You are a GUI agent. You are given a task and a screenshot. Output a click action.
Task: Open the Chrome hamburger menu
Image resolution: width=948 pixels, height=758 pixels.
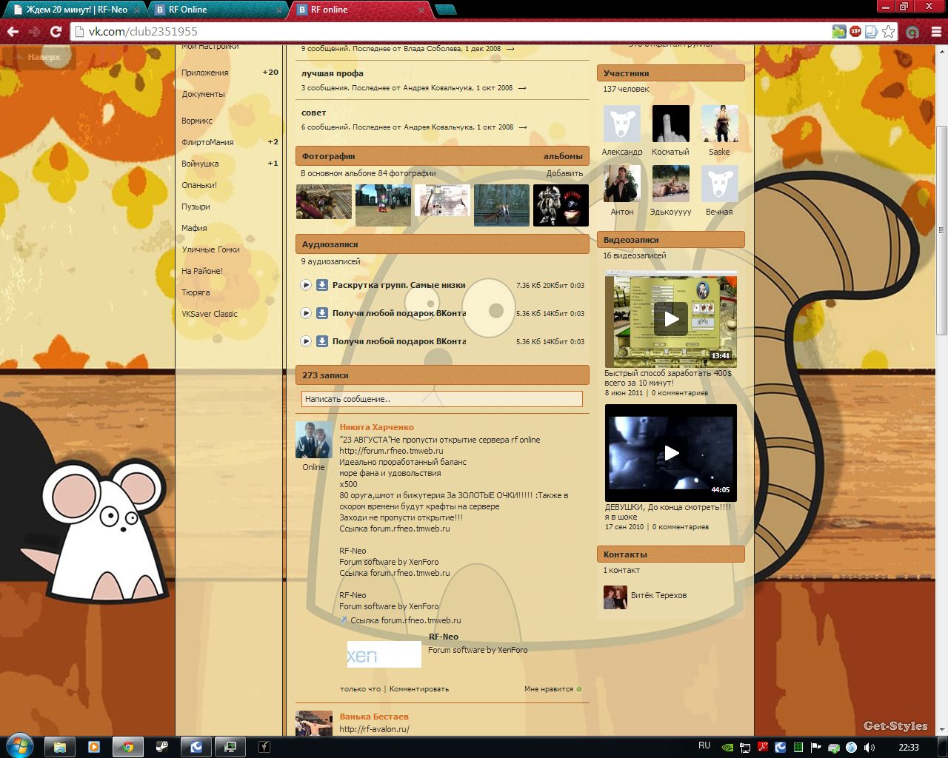(936, 32)
